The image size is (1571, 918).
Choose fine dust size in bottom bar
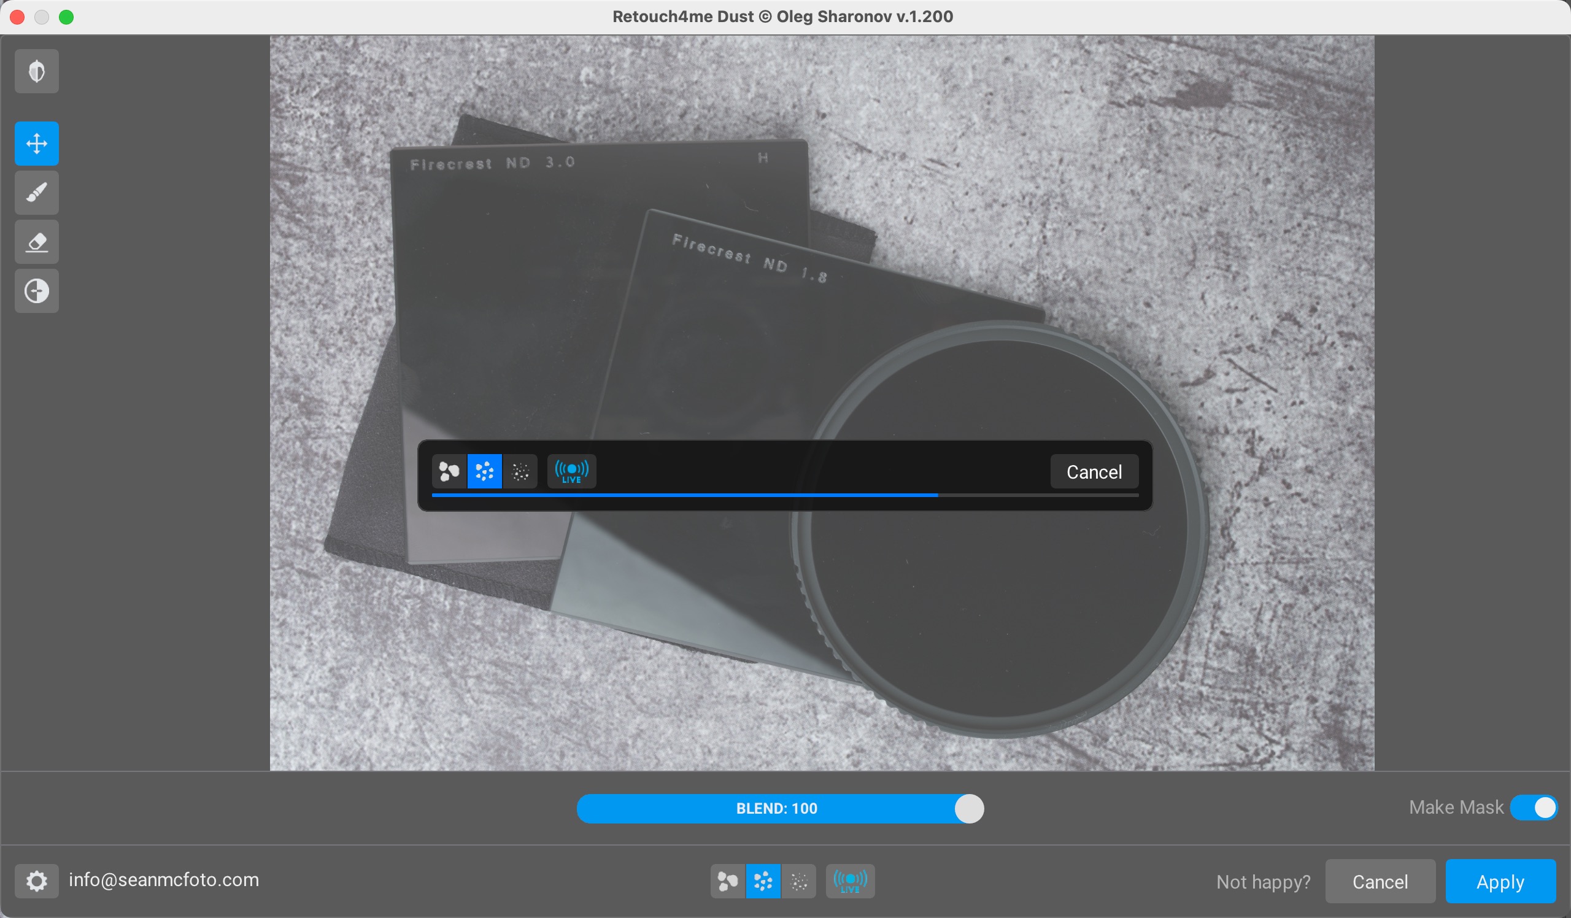click(x=798, y=881)
